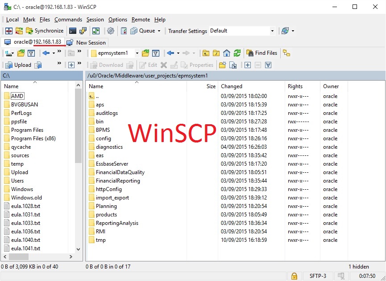Toggle the local panel filter icon
This screenshot has width=386, height=281.
point(31,53)
